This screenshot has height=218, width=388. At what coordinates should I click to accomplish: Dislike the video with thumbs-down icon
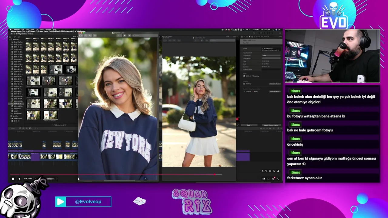click(x=266, y=171)
